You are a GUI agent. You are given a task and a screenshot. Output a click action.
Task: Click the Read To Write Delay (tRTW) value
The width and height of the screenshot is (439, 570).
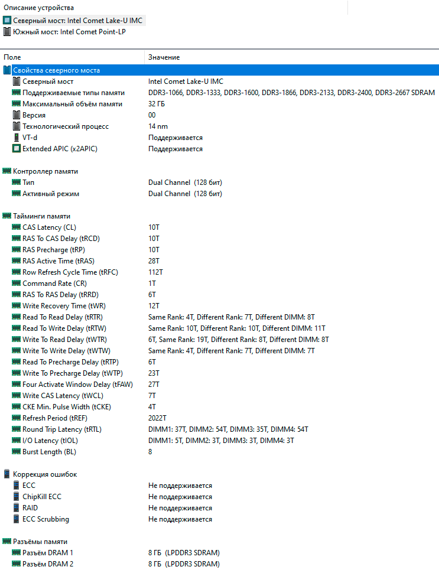coord(237,328)
